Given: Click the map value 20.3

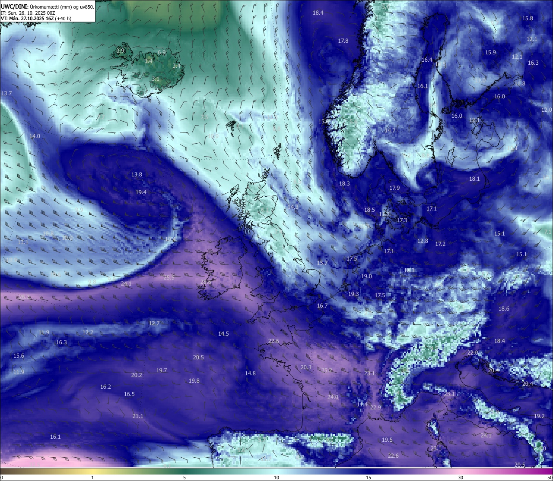Looking at the screenshot, I should [x=306, y=367].
